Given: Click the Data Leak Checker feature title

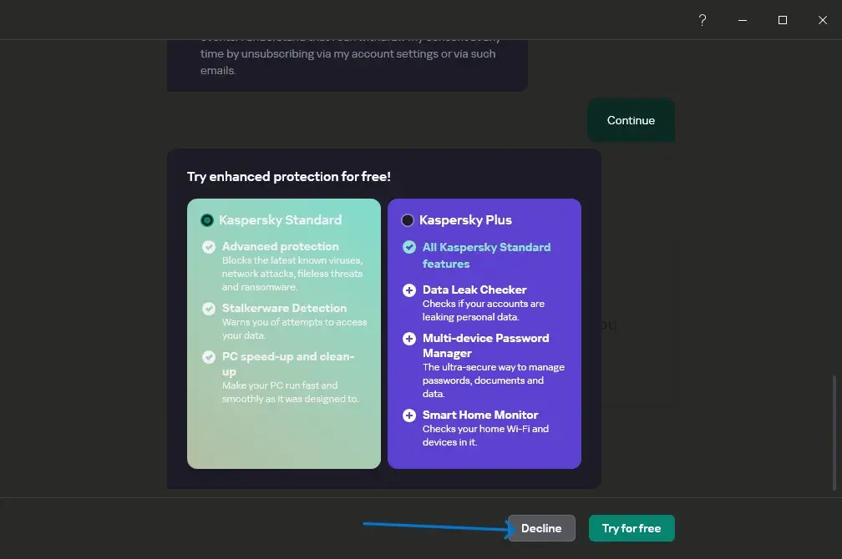Looking at the screenshot, I should pos(474,290).
